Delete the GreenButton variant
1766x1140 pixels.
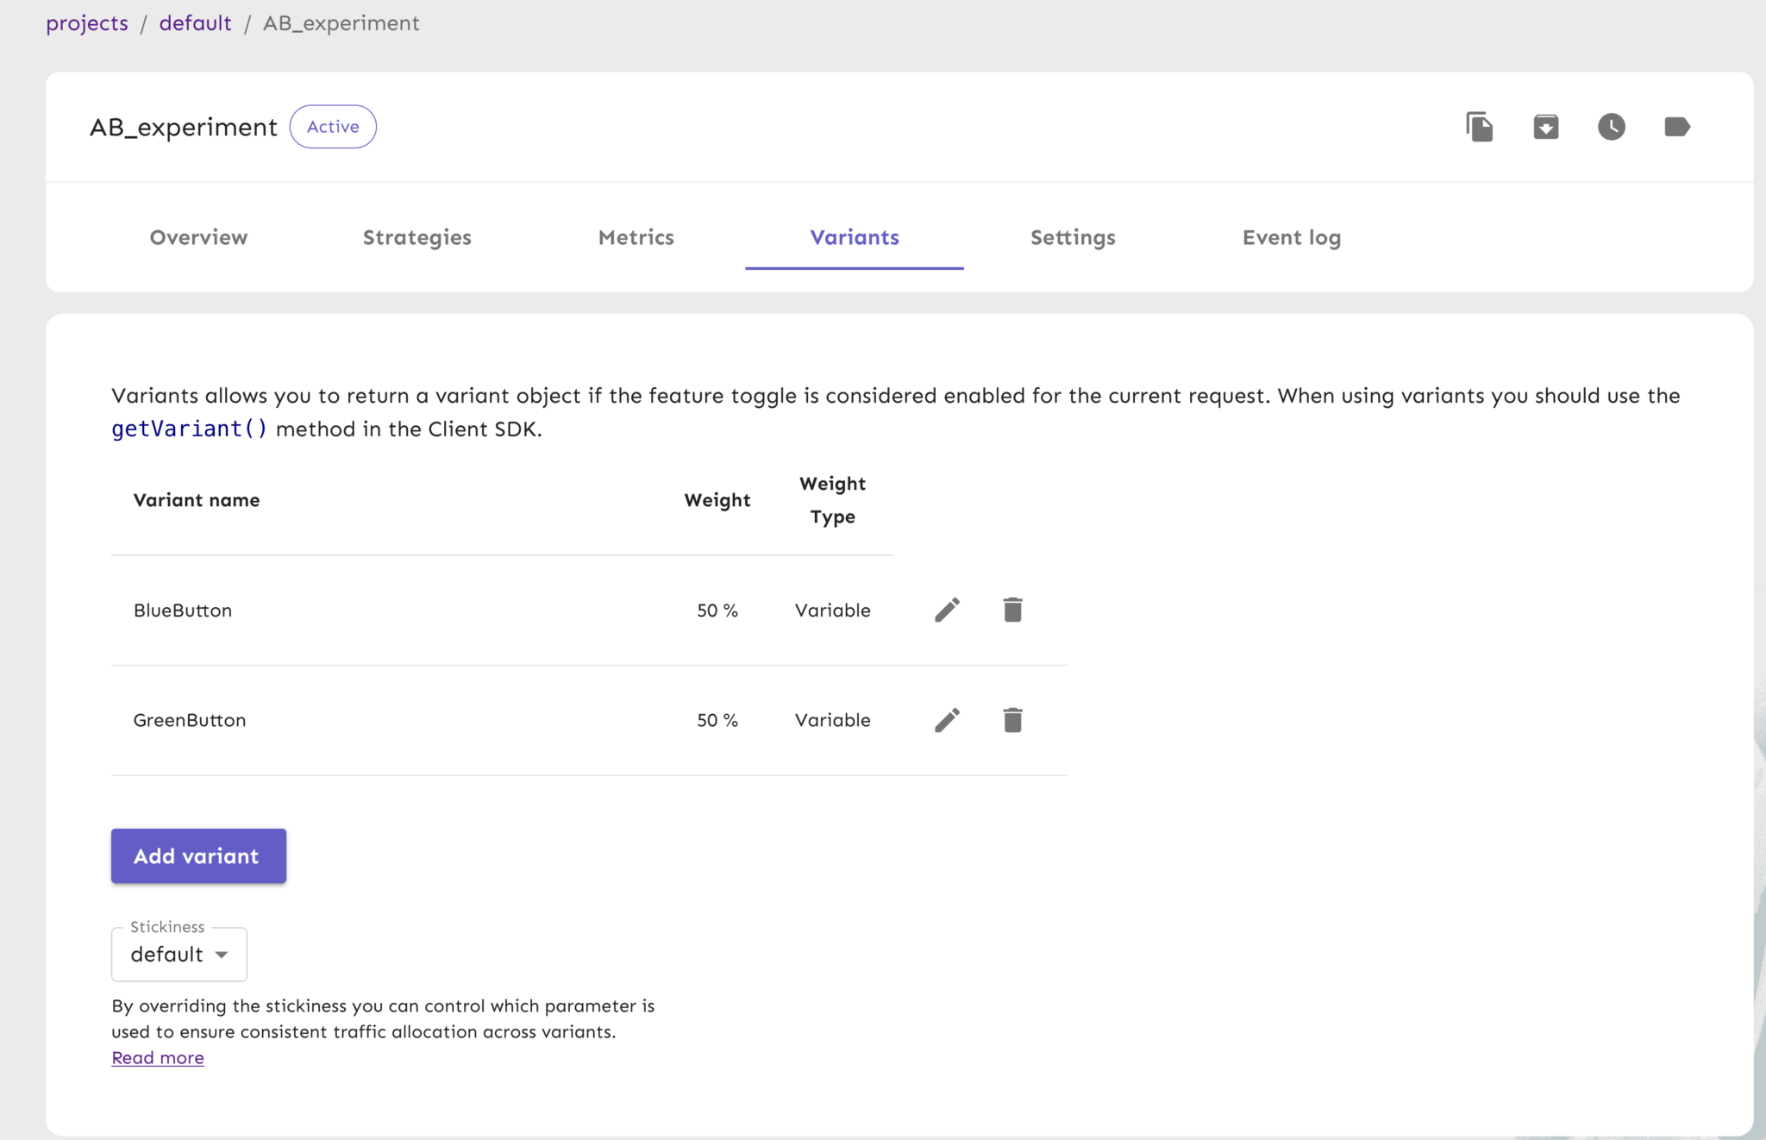point(1012,719)
